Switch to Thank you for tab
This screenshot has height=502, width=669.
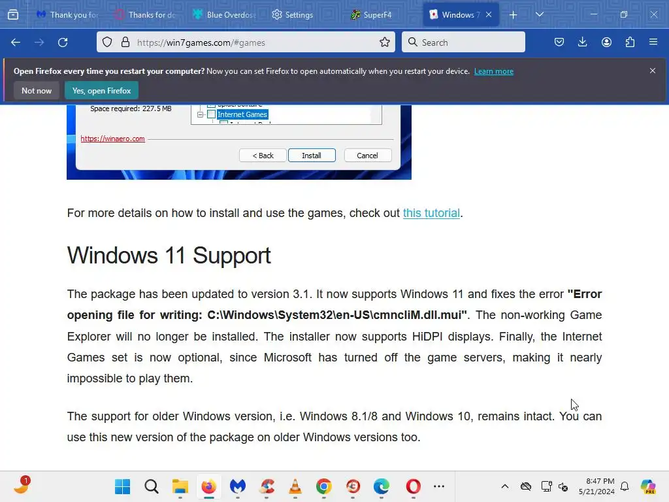pos(67,14)
